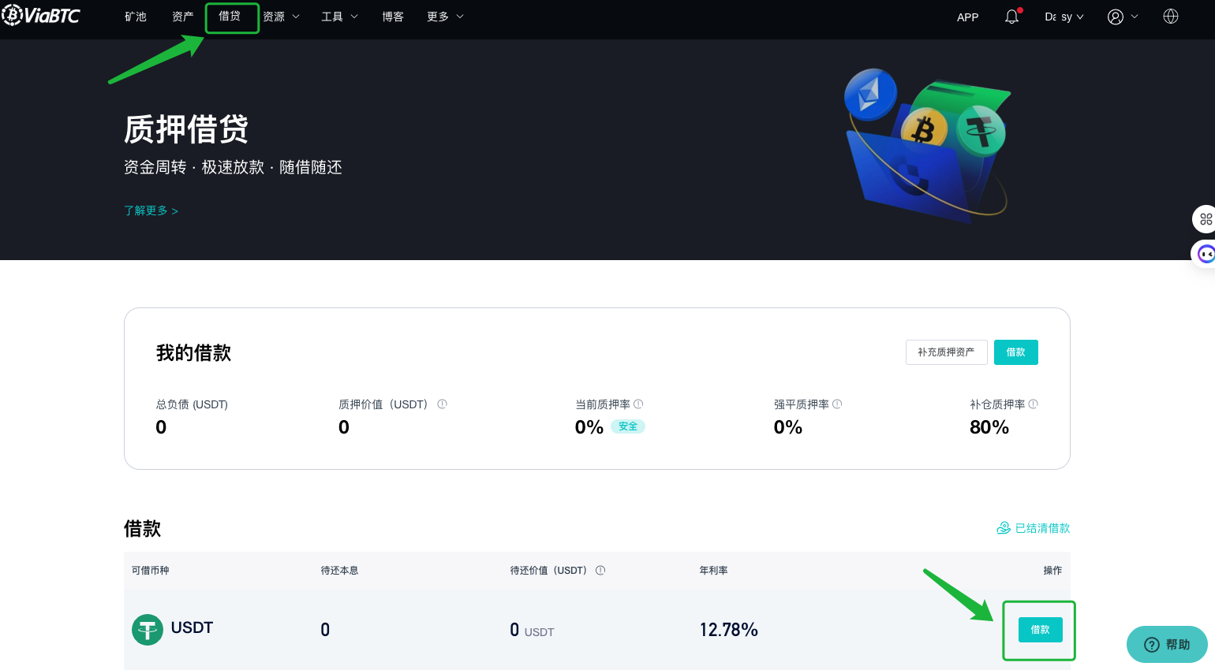Click the 补充质押资产 button

(x=946, y=352)
